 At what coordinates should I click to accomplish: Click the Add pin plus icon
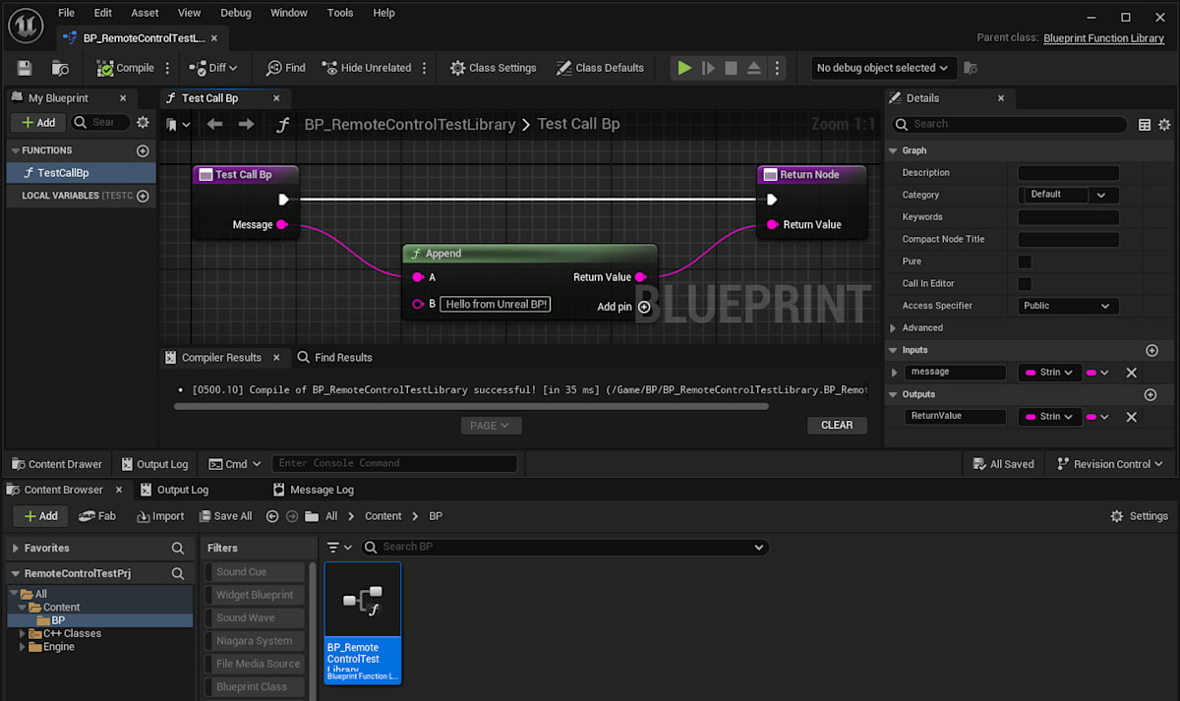644,307
